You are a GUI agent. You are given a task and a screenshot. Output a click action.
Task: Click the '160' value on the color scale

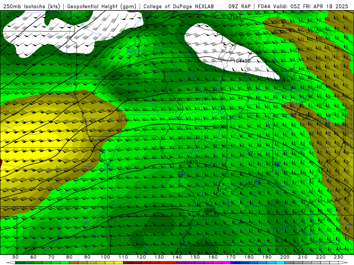[213, 257]
